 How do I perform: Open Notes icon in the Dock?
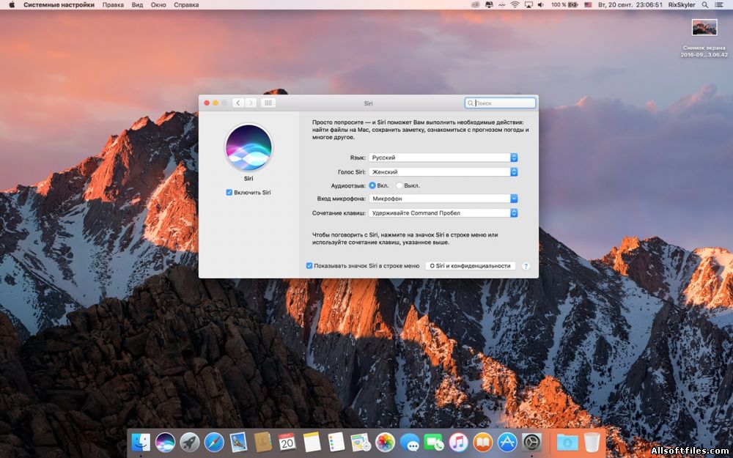point(312,442)
